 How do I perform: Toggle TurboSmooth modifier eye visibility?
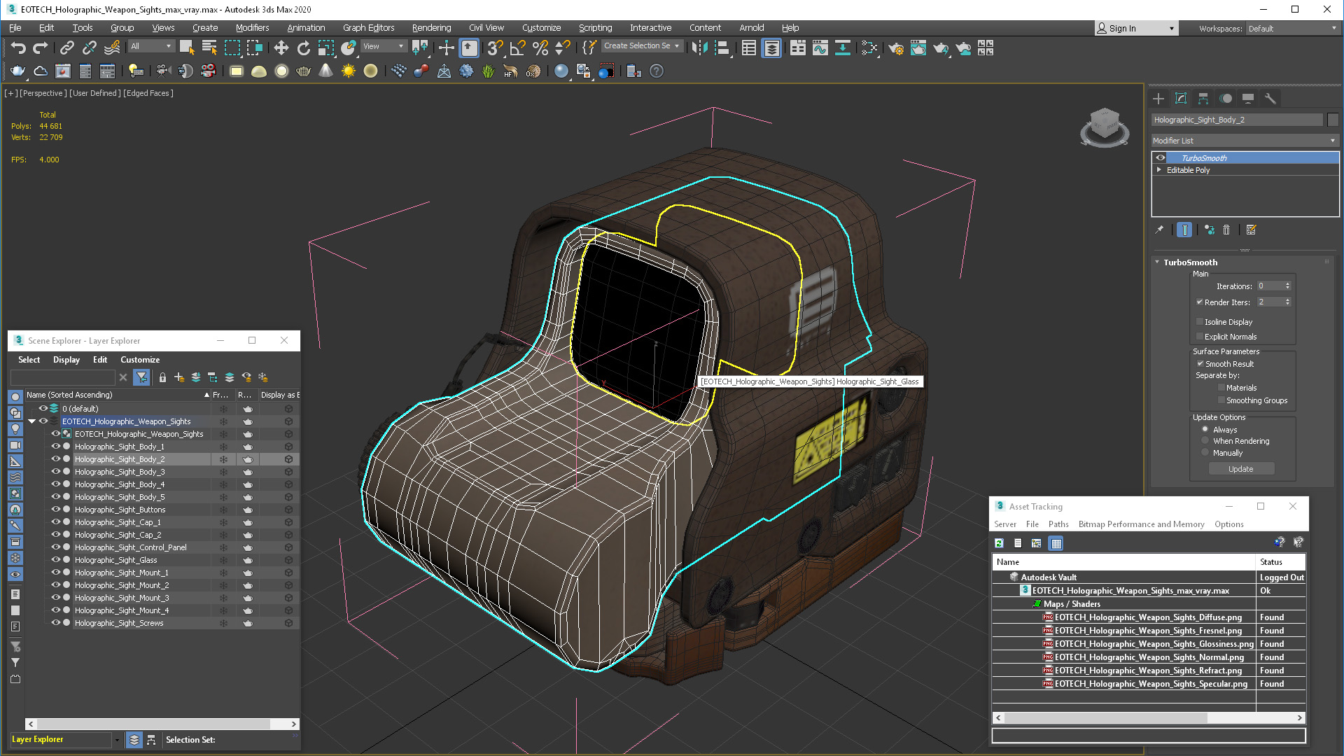coord(1161,158)
